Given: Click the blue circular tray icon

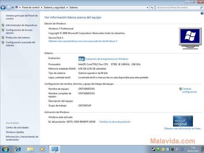Looking at the screenshot, I should 182,149.
